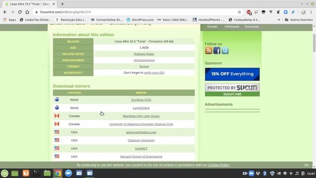
Task: Show the desktop from the taskbar
Action: [15, 173]
